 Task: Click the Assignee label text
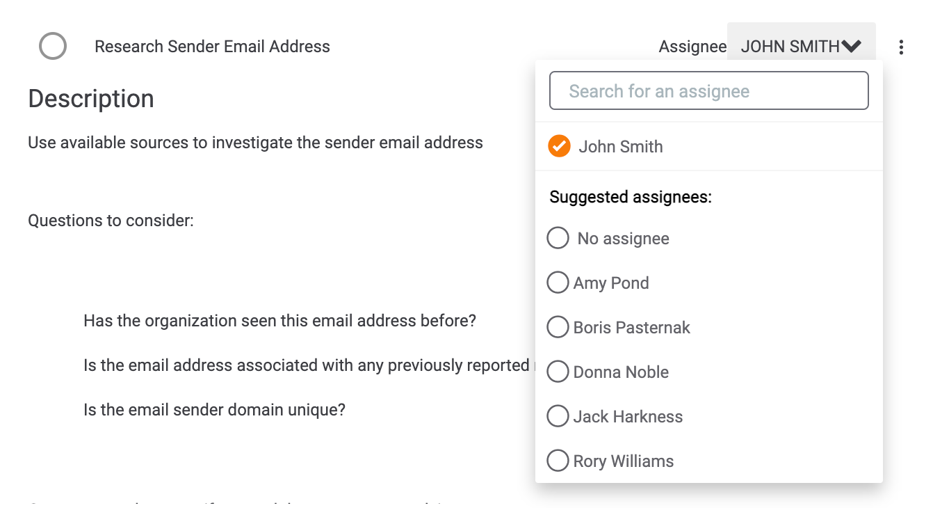(692, 47)
